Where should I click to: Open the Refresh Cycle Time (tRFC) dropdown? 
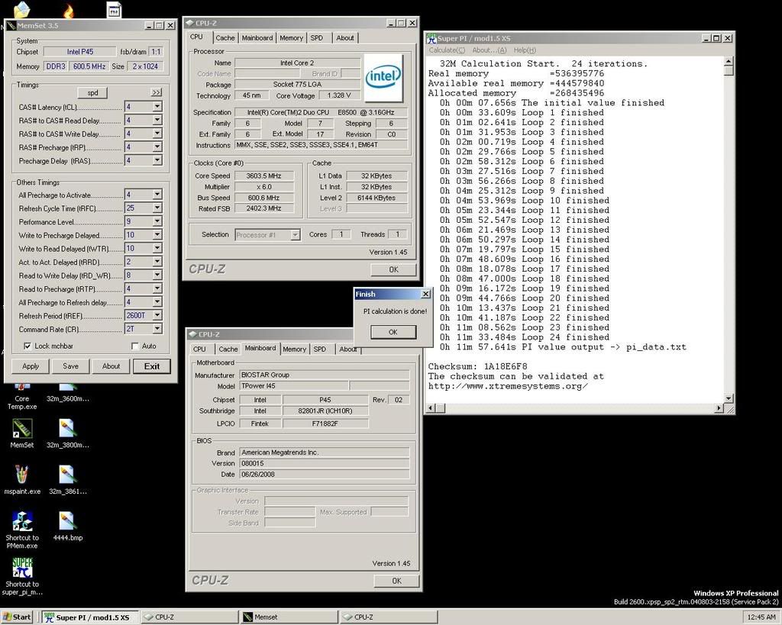pyautogui.click(x=157, y=208)
